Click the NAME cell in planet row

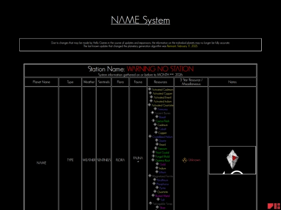(x=42, y=163)
